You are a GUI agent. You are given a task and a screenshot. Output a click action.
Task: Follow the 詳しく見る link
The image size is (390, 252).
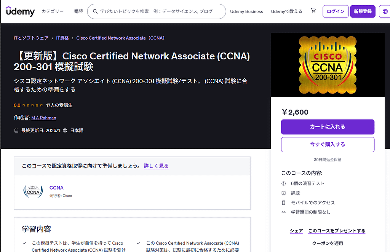(x=156, y=166)
